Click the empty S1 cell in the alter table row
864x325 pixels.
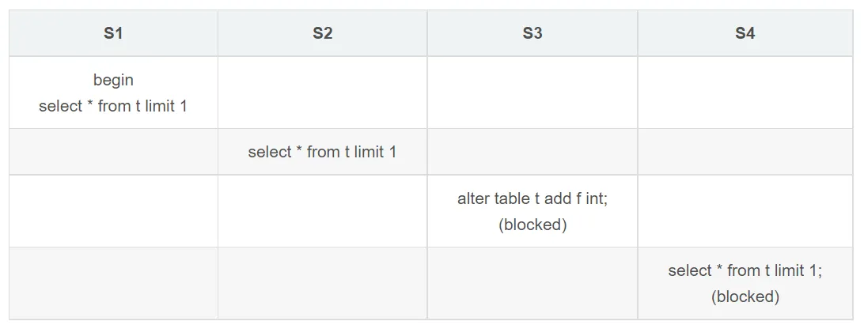(113, 211)
